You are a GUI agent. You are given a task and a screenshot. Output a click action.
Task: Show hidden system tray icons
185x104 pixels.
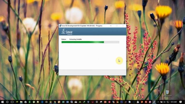coord(158,102)
